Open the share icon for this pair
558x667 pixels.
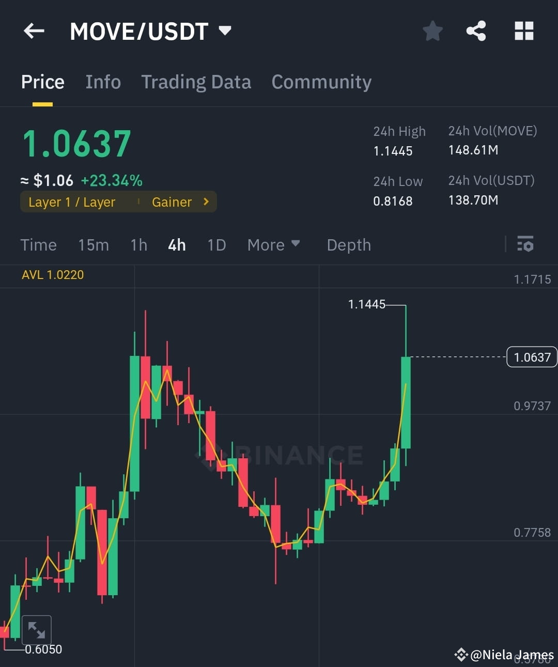click(x=476, y=30)
